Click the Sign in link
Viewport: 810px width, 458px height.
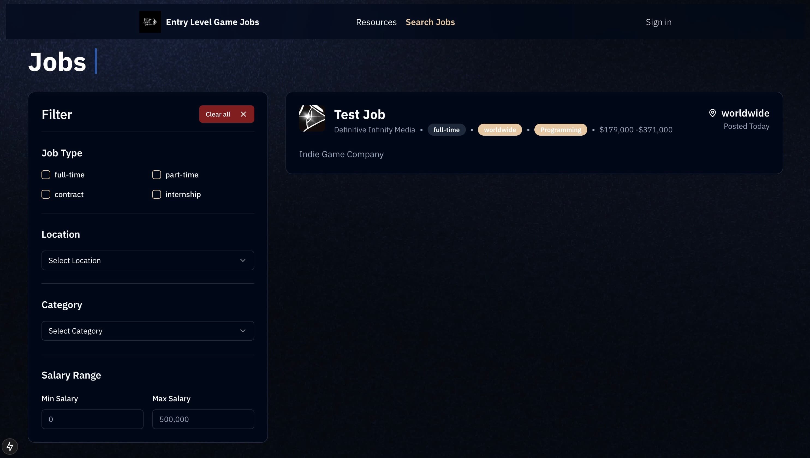(x=659, y=22)
